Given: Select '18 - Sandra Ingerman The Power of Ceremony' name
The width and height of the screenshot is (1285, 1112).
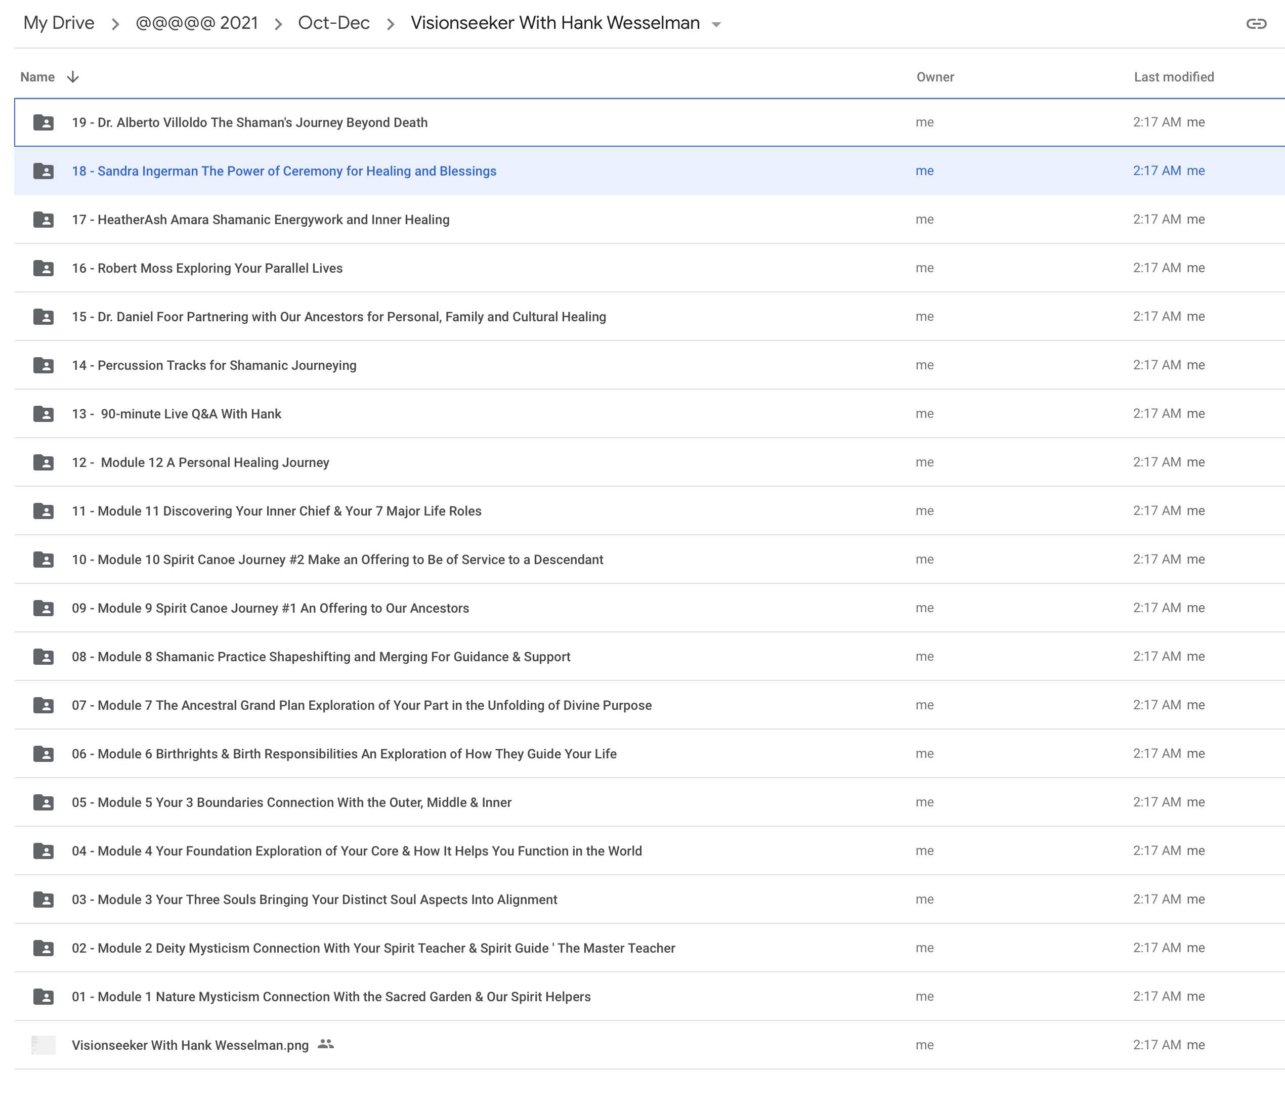Looking at the screenshot, I should point(284,170).
